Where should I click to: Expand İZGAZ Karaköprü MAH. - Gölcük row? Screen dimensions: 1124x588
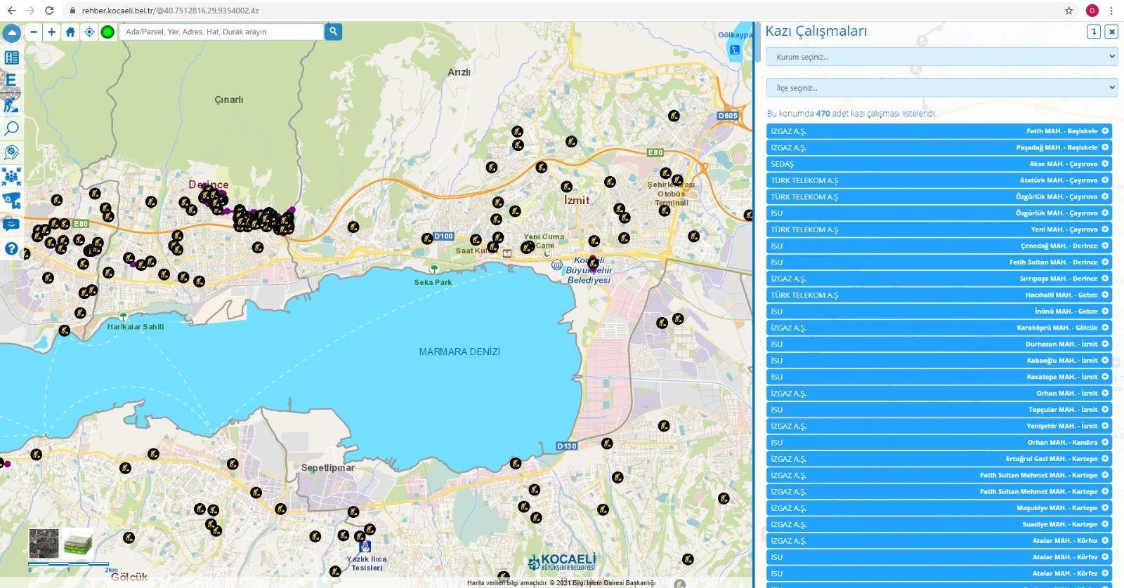pos(939,328)
